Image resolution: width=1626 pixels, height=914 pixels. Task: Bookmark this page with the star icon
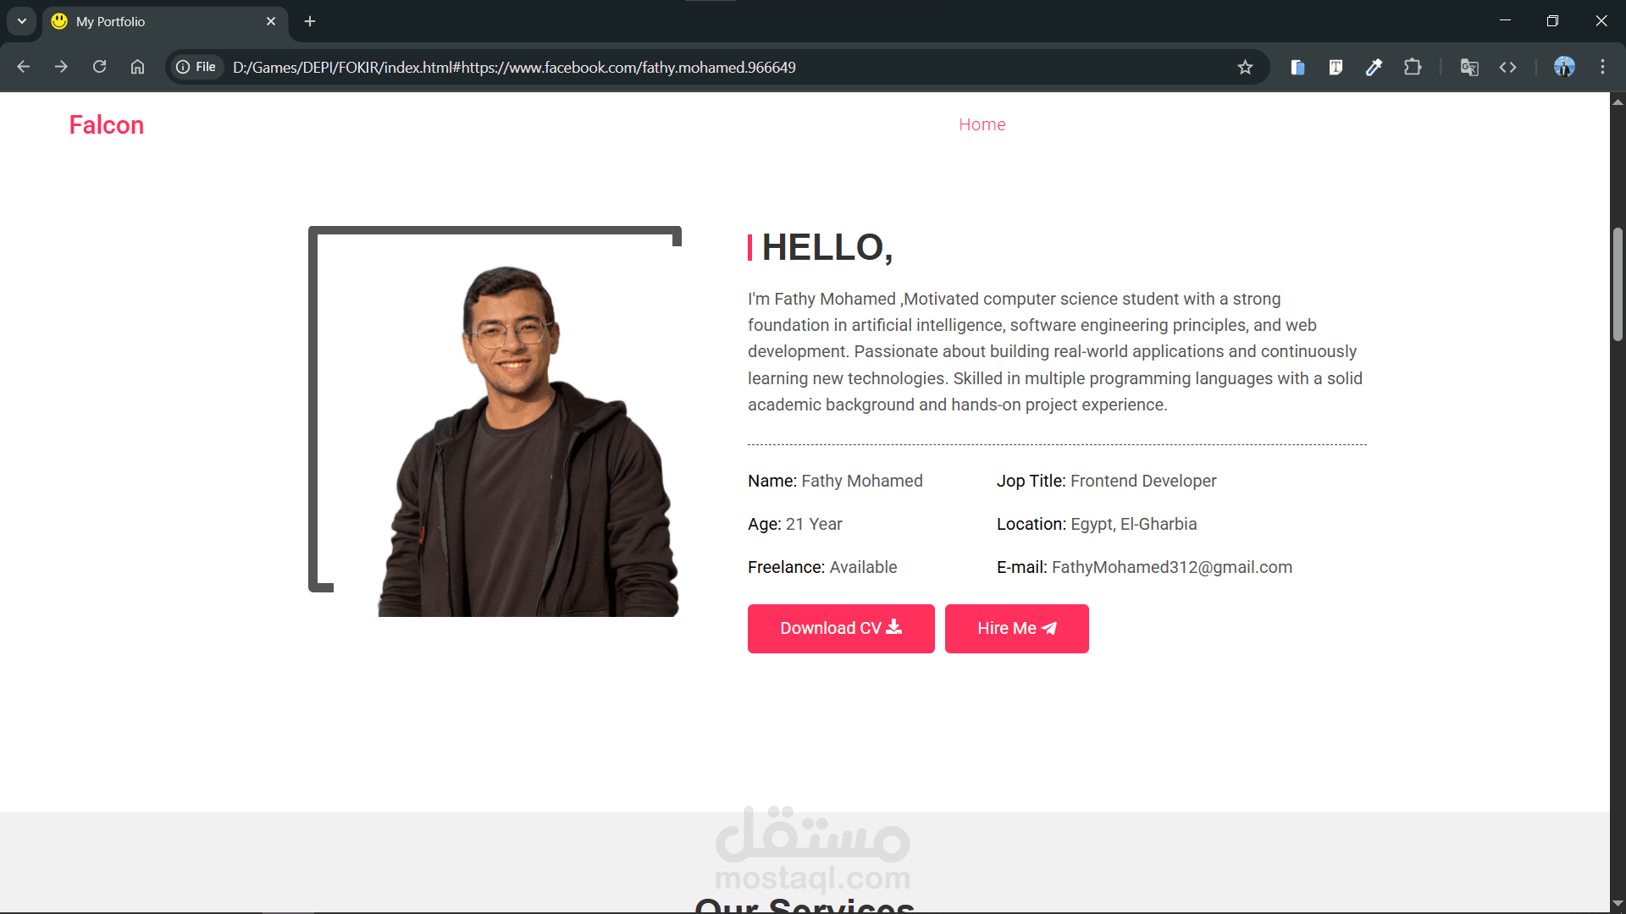point(1245,67)
